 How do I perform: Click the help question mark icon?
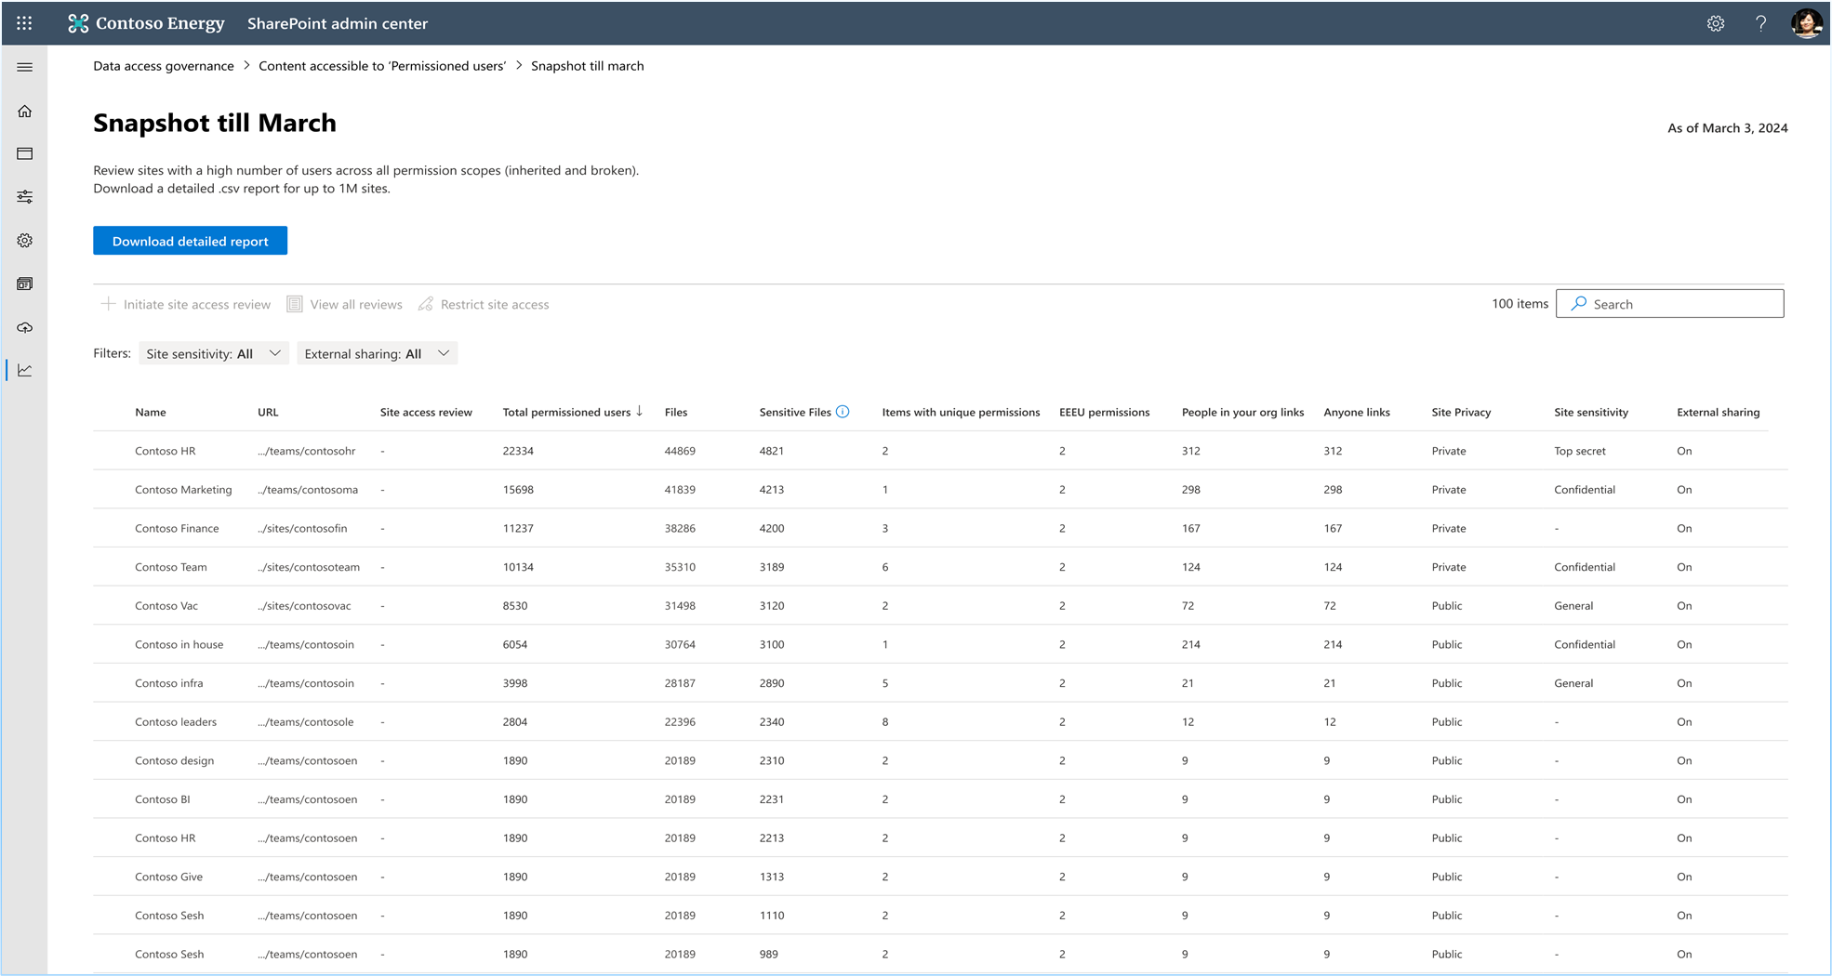(x=1760, y=23)
